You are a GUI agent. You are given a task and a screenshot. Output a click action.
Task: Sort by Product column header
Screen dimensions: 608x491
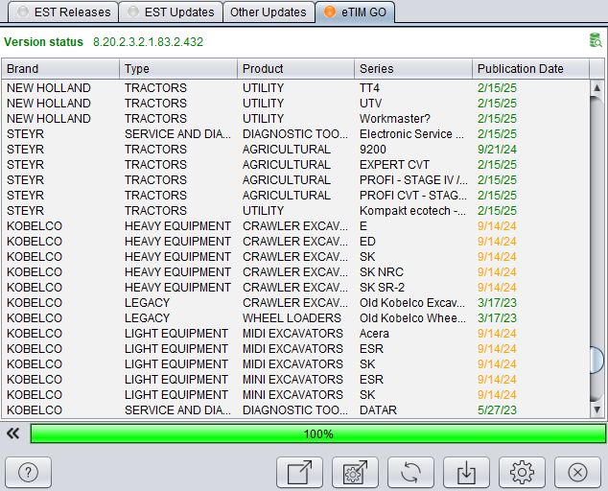coord(296,69)
